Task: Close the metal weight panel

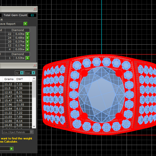Action: click(35, 65)
